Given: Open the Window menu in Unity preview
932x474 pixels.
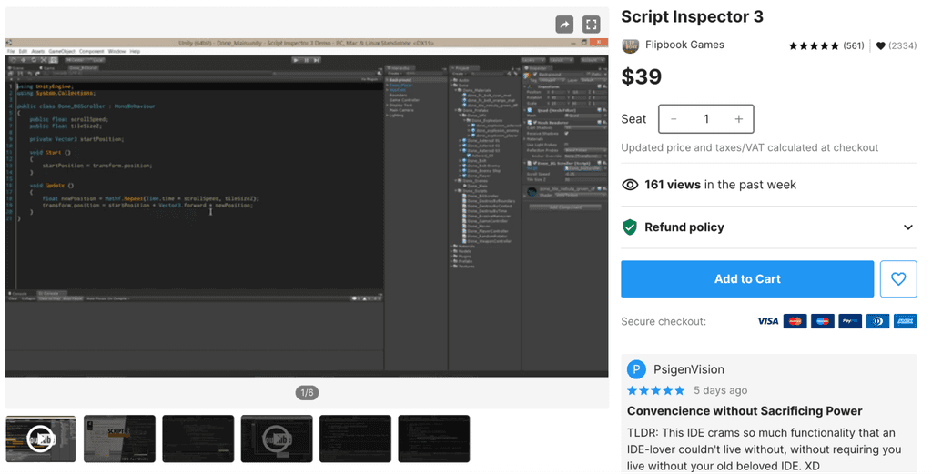Looking at the screenshot, I should (116, 51).
